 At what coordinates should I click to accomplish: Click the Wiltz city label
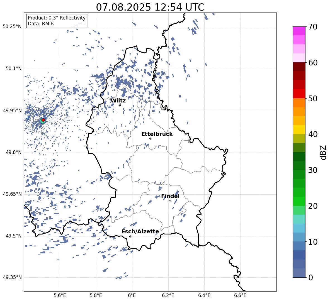[x=118, y=101]
